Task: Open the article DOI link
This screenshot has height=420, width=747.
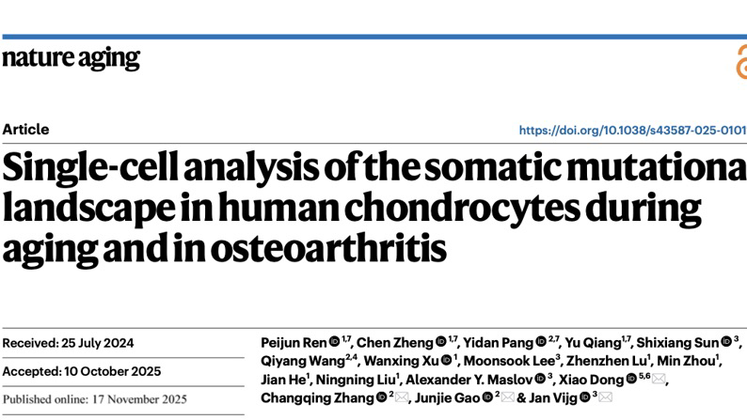Action: pos(632,131)
